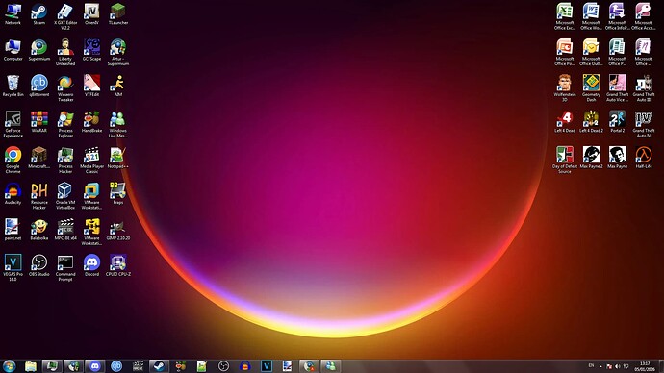
Task: Select the Microsoft Office InfoPath shortcut
Action: click(x=617, y=17)
